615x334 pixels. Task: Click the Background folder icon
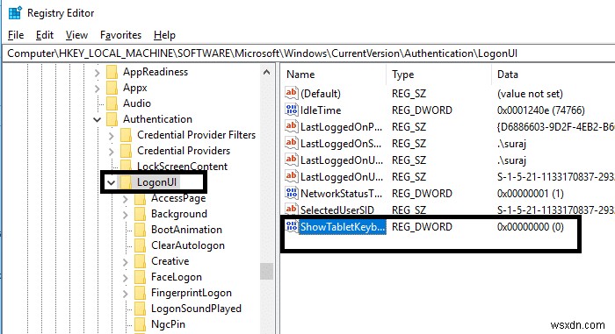pos(140,214)
